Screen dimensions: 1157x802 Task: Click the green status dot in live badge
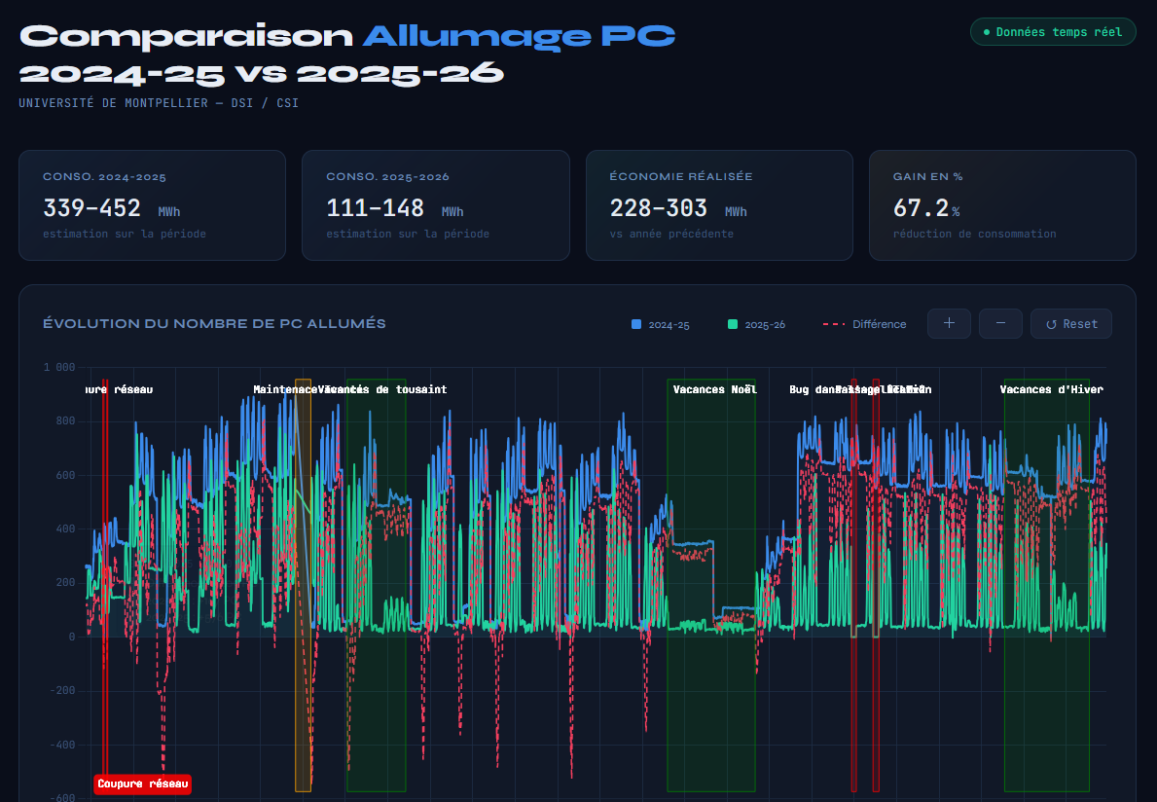[x=987, y=32]
